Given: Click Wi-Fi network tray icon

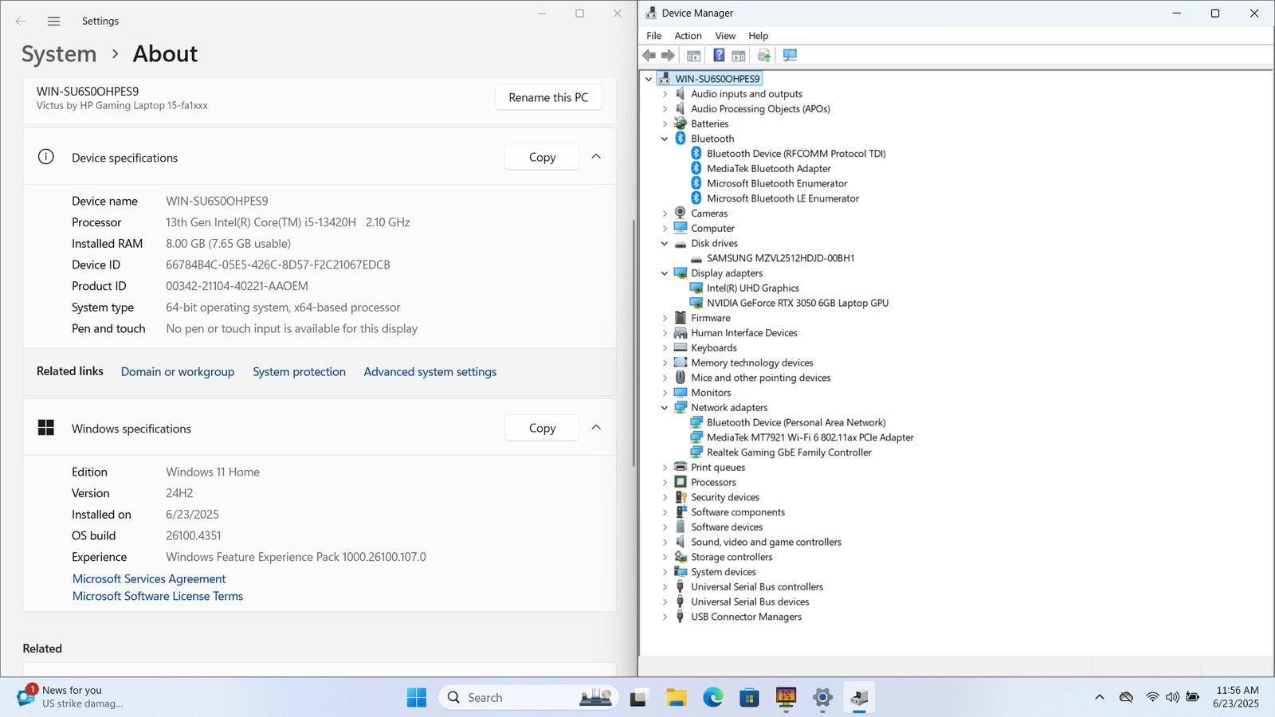Looking at the screenshot, I should pyautogui.click(x=1152, y=697).
